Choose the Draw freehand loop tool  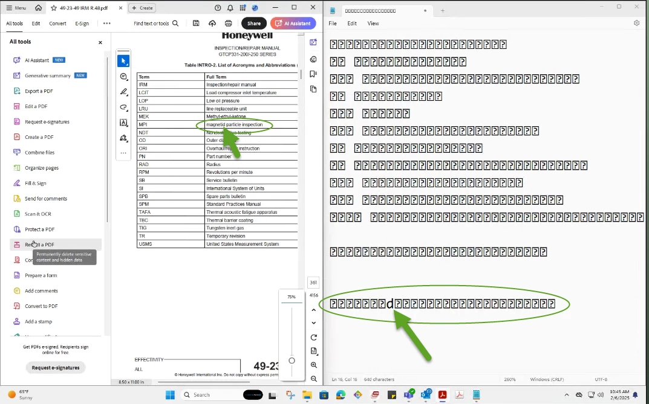click(x=123, y=107)
